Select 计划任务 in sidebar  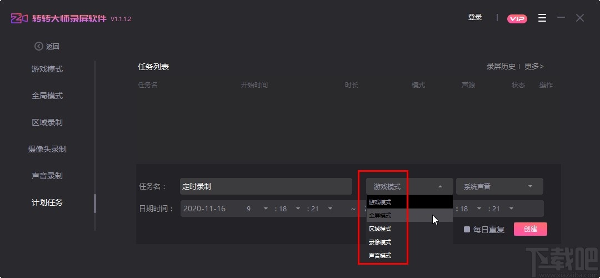47,202
